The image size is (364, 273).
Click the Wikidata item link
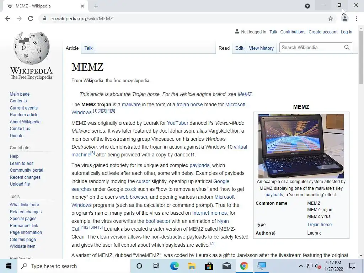click(22, 246)
